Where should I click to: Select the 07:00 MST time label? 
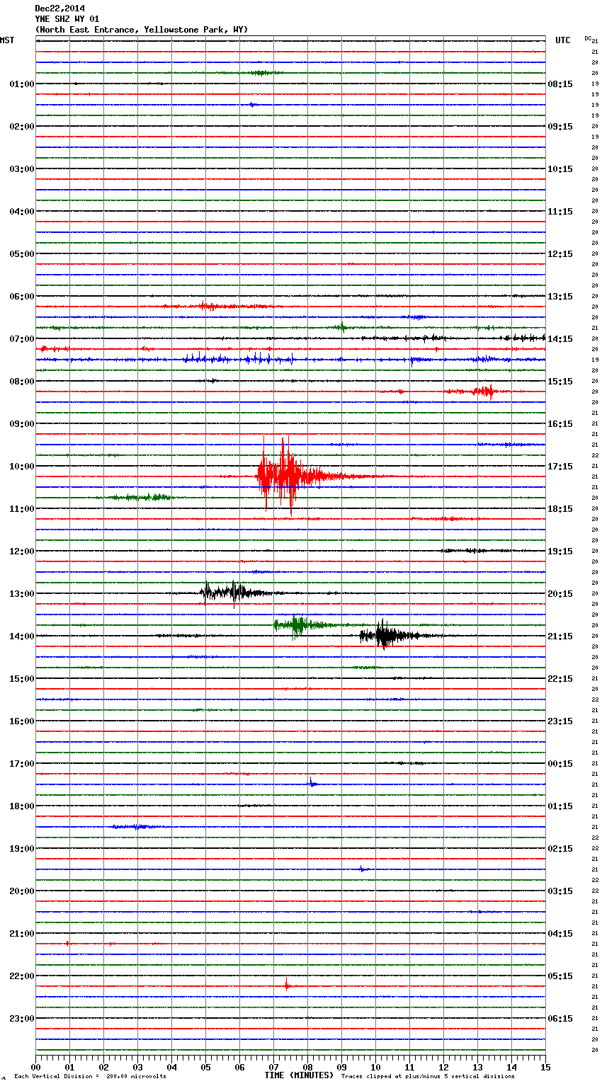pos(22,339)
